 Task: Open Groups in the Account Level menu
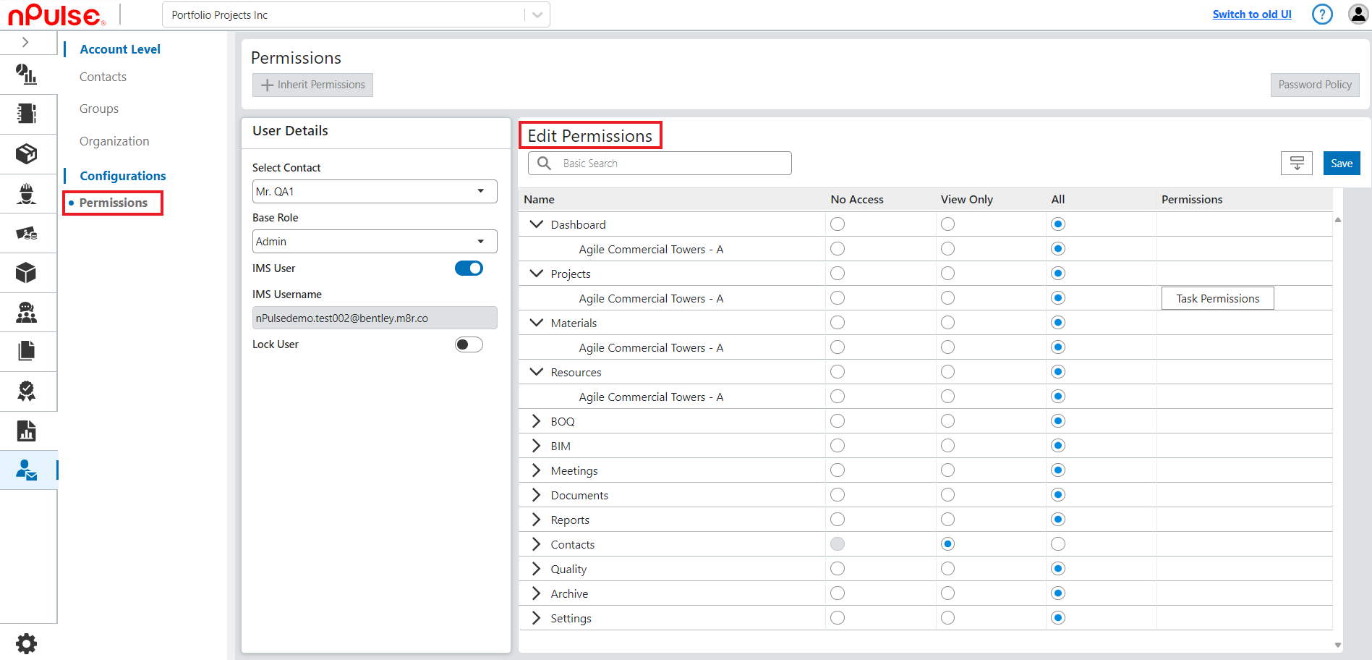99,109
